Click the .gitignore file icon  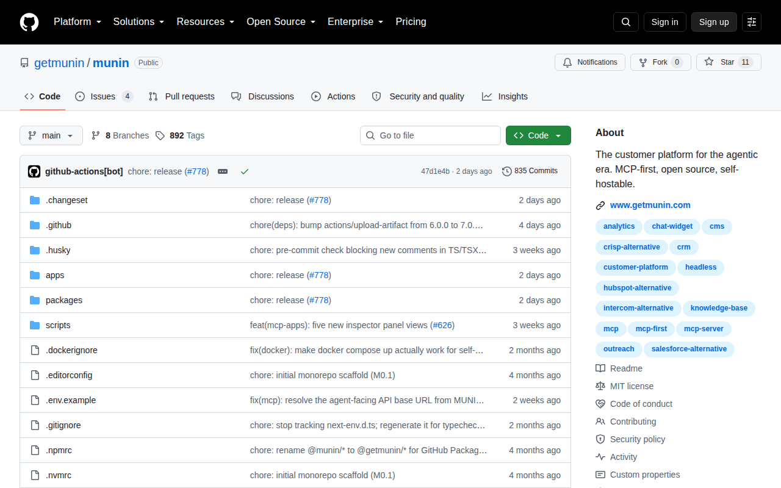[x=35, y=425]
